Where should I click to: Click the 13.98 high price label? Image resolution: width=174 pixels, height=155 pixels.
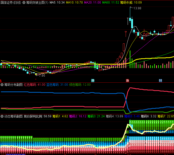click(x=137, y=8)
